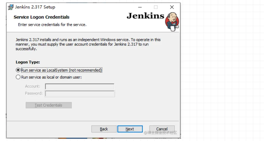264x141 pixels.
Task: Click the Password label text
Action: click(x=34, y=93)
